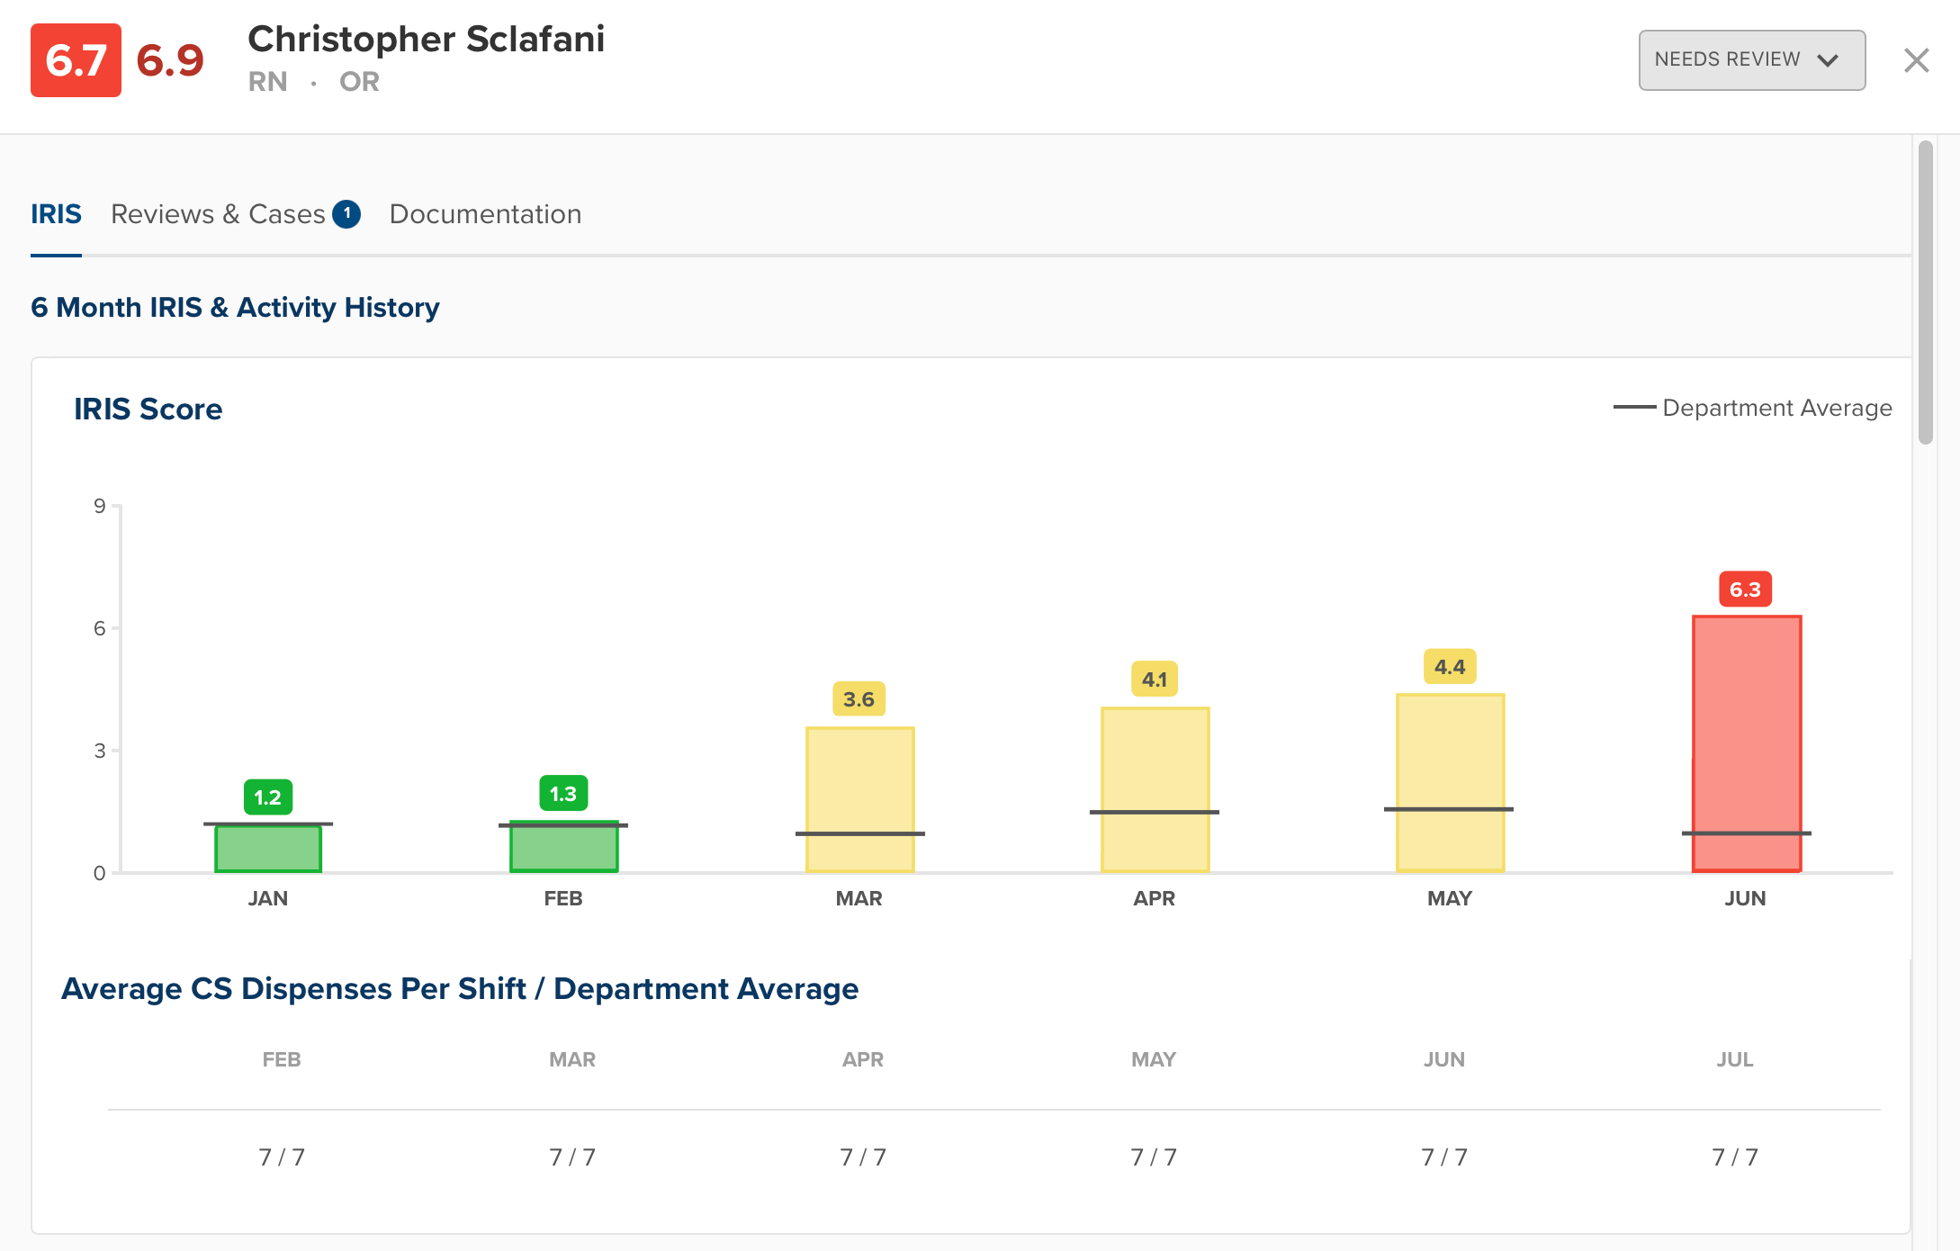Click the JUL 7 / 7 dispense value

(x=1734, y=1156)
